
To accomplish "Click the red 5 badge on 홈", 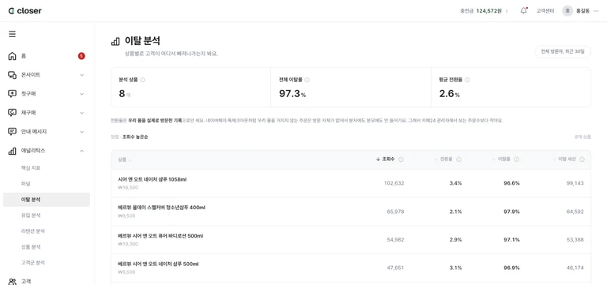I will [81, 56].
